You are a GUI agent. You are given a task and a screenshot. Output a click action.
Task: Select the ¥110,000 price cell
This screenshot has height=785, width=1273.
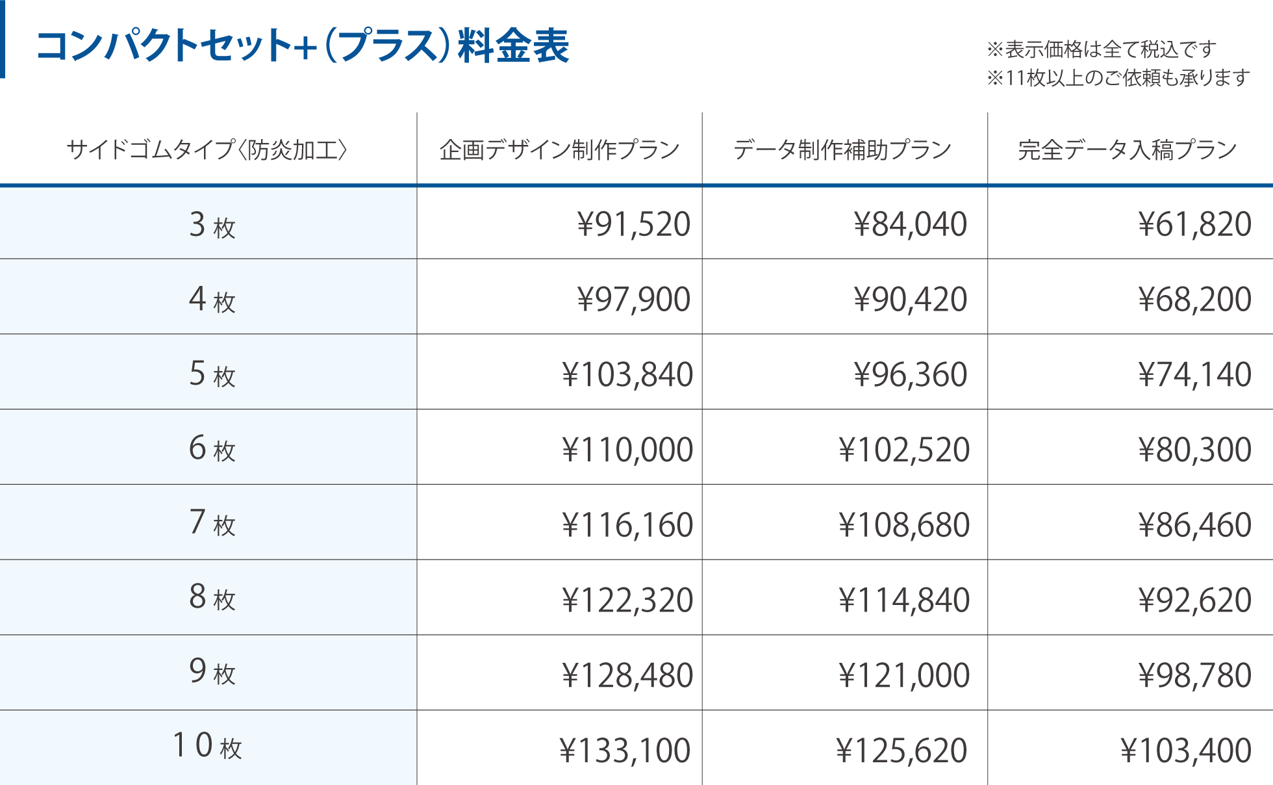point(627,450)
